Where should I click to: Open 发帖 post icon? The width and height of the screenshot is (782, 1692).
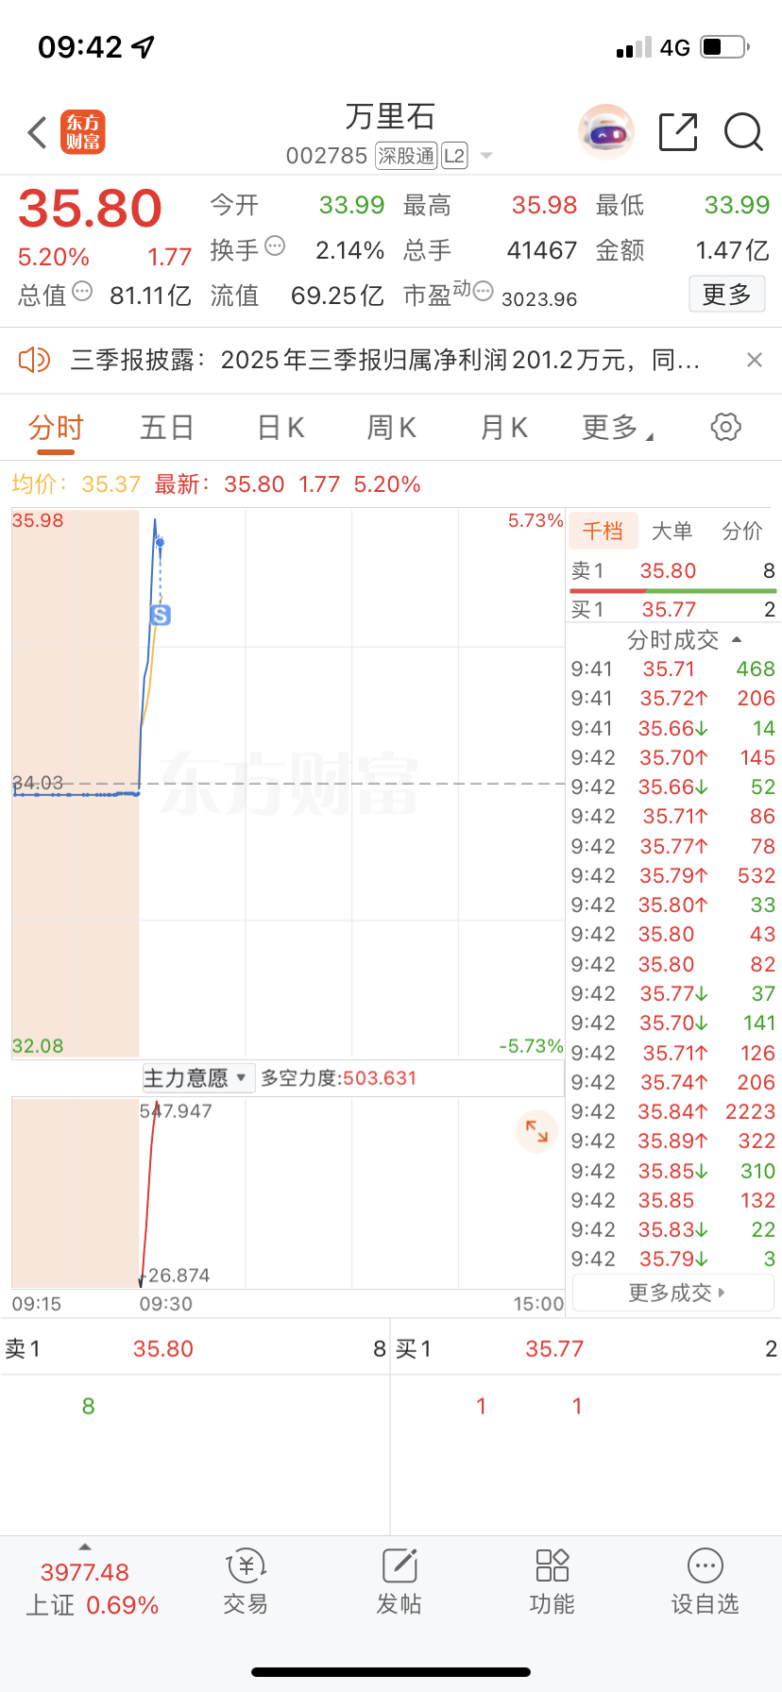coord(399,1582)
